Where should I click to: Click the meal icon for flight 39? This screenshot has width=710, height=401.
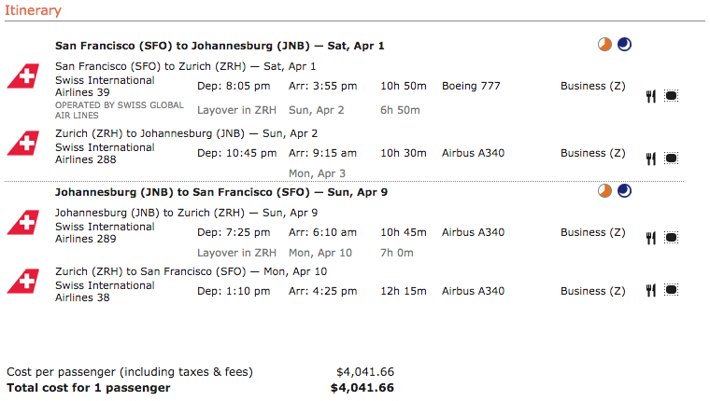click(651, 96)
